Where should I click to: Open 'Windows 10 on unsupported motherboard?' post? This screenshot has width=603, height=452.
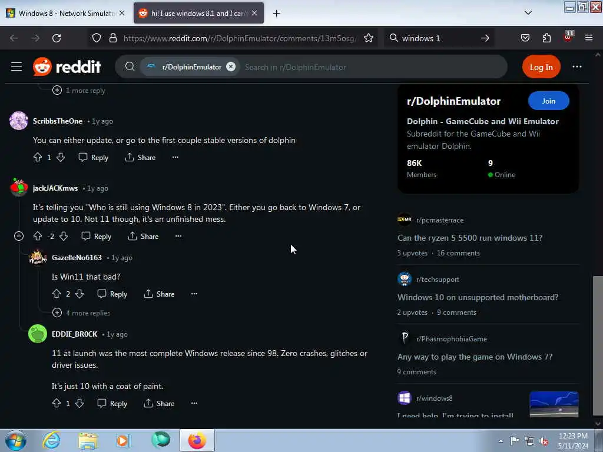click(x=478, y=297)
